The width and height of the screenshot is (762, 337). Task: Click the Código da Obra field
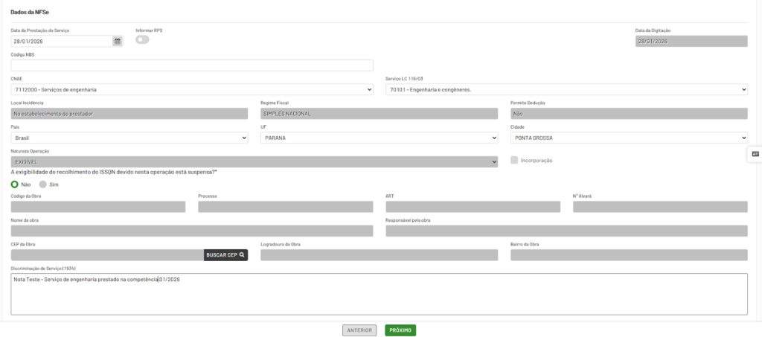[98, 207]
